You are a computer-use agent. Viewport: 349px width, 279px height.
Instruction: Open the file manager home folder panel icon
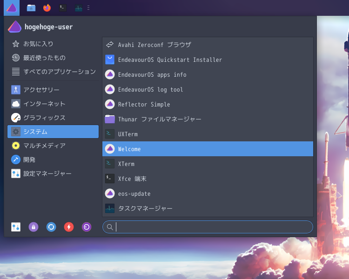31,8
